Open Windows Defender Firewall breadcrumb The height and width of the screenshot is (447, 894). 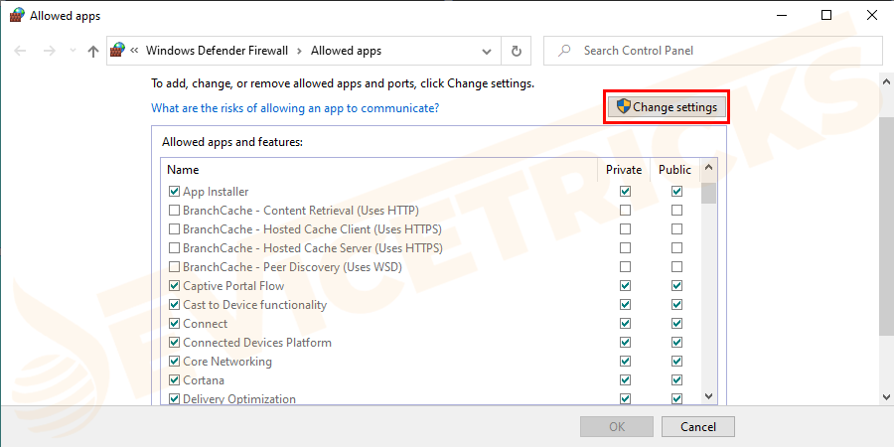(217, 51)
